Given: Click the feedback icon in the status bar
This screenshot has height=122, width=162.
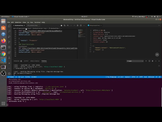Looking at the screenshot, I should 156,77.
